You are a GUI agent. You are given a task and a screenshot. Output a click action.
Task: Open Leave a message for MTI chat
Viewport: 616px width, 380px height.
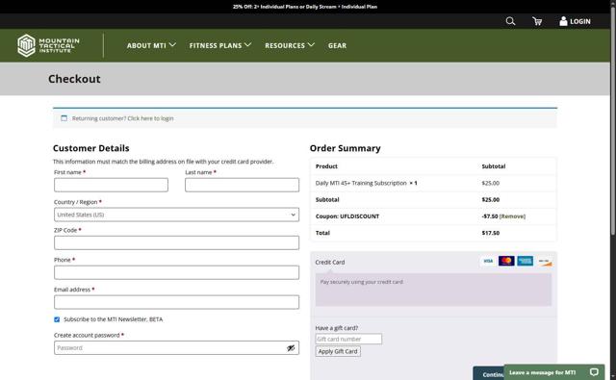click(554, 371)
